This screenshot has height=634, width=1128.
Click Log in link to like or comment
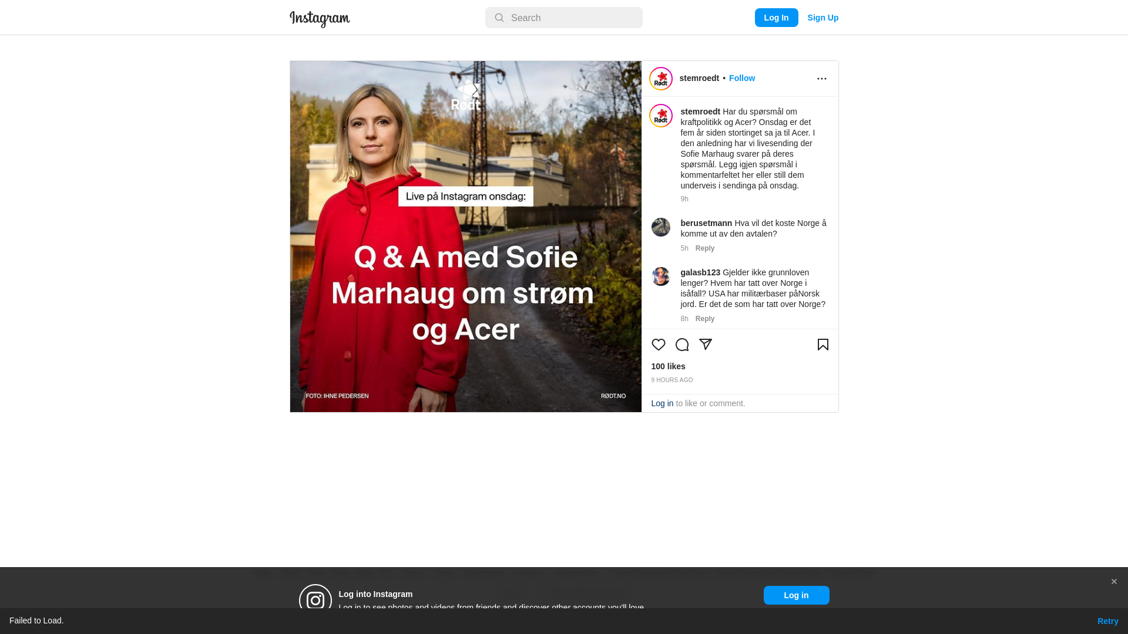pos(662,403)
